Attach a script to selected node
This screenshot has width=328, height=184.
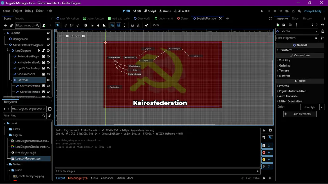pos(44,25)
